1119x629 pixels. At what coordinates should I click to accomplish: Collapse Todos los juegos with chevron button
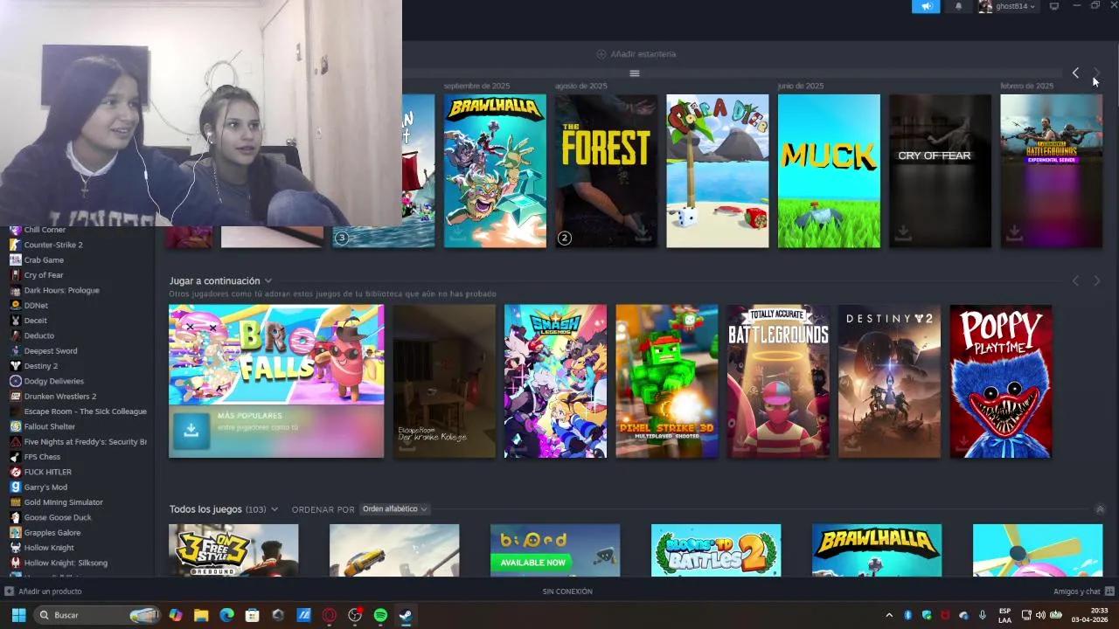pyautogui.click(x=1100, y=509)
